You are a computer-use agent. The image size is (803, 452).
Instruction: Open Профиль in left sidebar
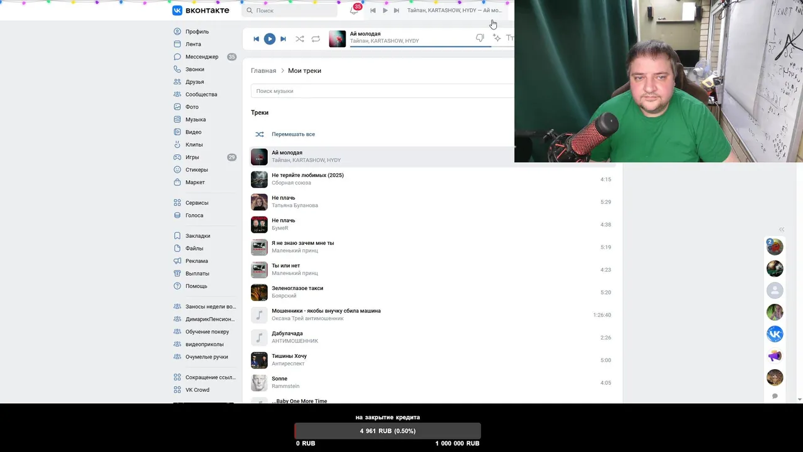point(197,31)
